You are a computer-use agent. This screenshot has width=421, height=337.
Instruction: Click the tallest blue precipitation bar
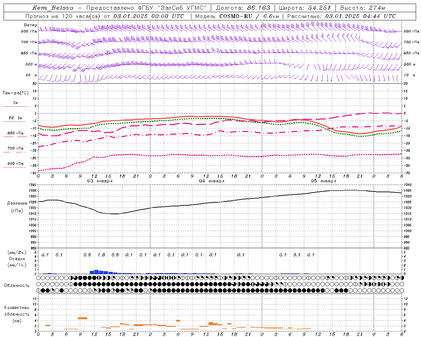pos(97,272)
